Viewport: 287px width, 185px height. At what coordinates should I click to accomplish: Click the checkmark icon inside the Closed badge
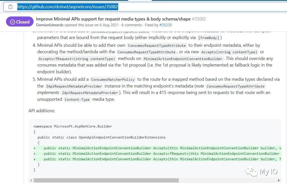tap(13, 22)
